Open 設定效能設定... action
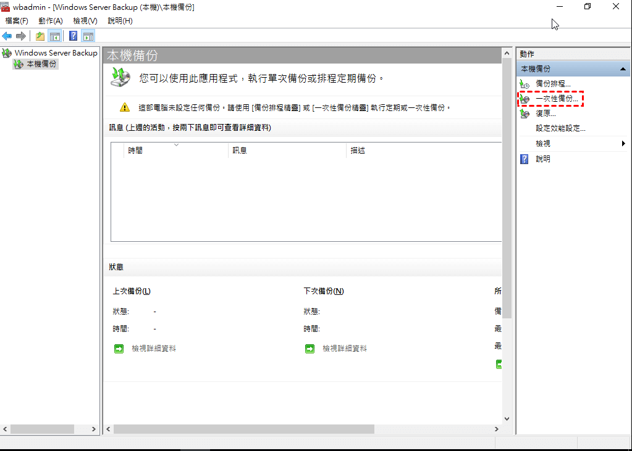632x451 pixels. tap(561, 128)
